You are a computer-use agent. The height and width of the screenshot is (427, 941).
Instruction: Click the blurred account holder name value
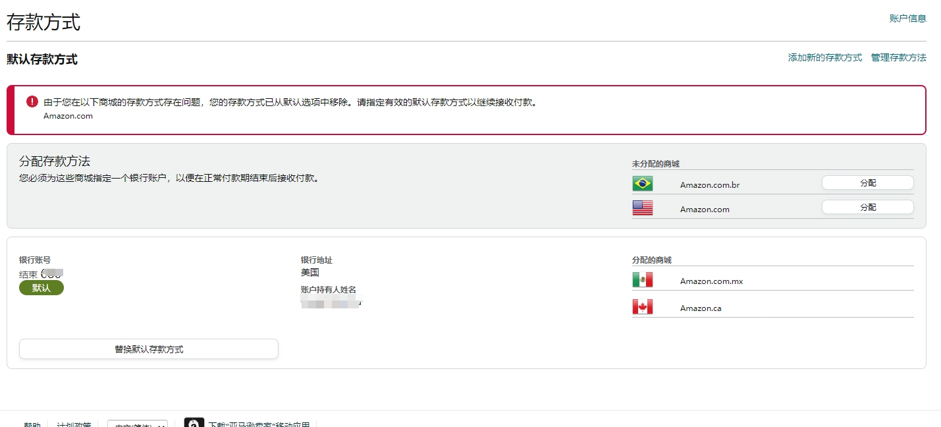click(x=331, y=302)
